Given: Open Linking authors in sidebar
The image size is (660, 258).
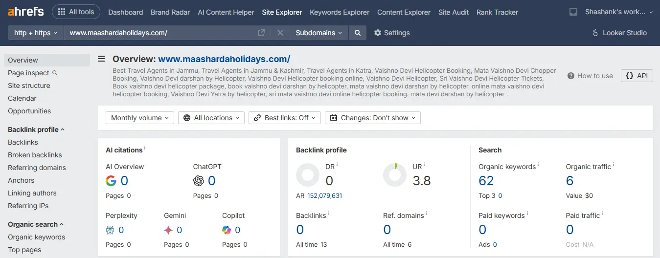Looking at the screenshot, I should [32, 193].
